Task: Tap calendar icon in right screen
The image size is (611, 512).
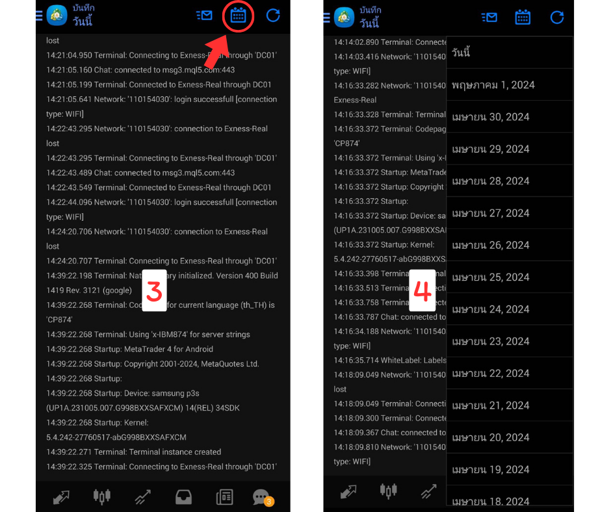Action: [523, 18]
